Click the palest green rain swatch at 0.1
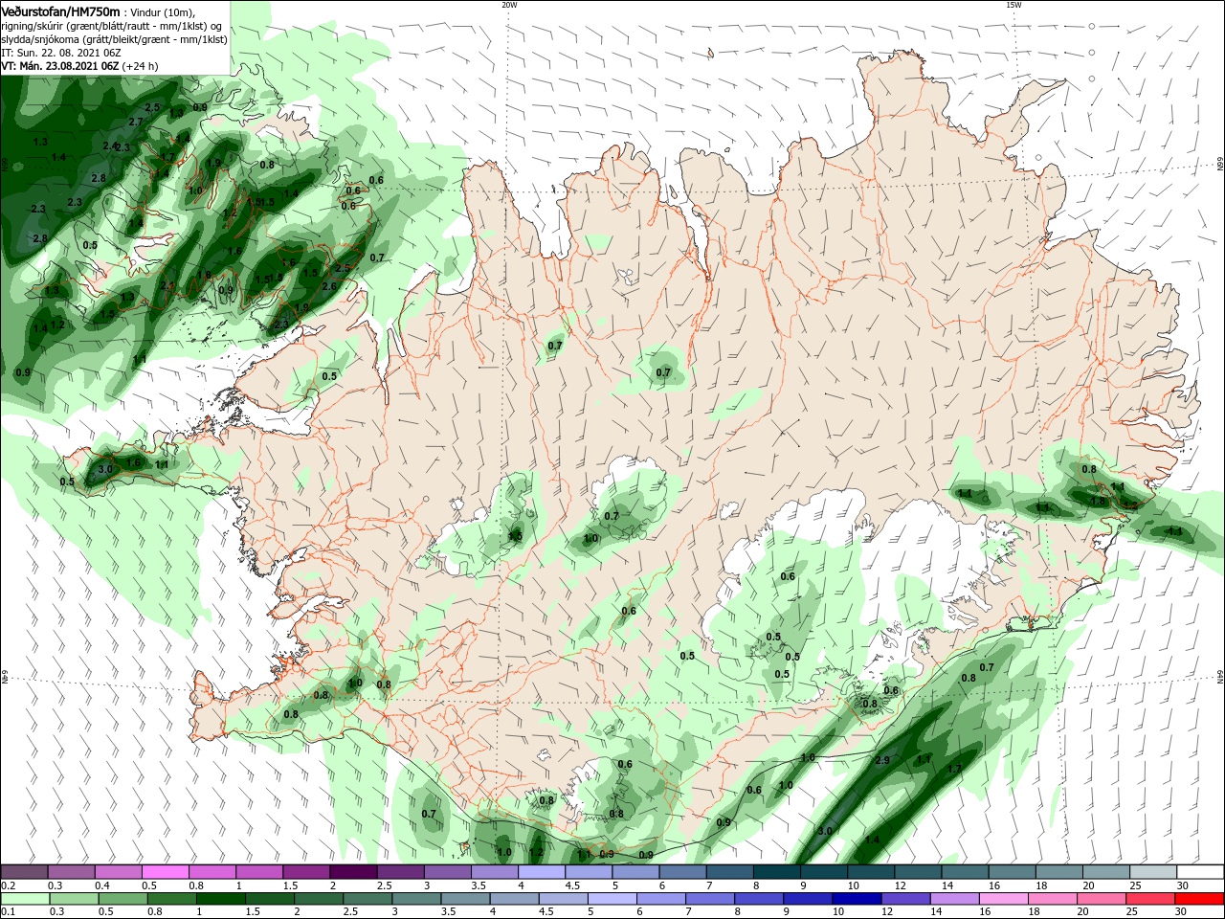 tap(24, 899)
